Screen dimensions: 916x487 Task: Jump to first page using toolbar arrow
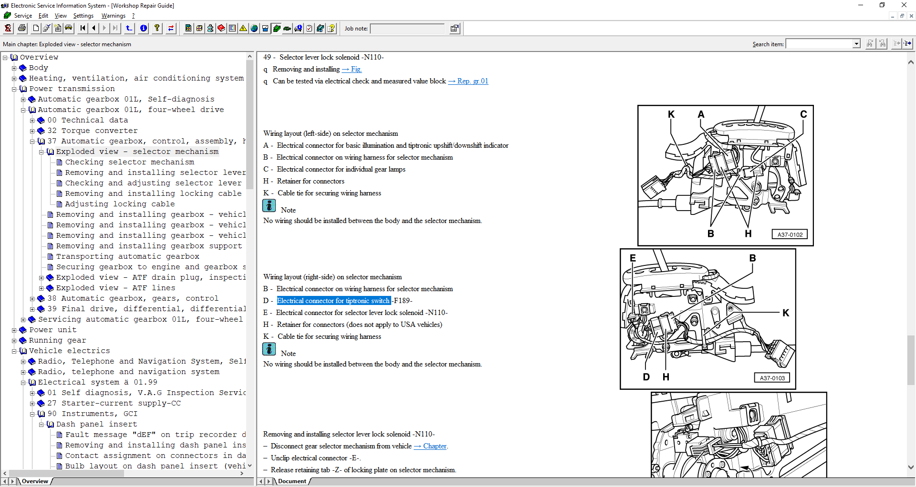[x=83, y=29]
